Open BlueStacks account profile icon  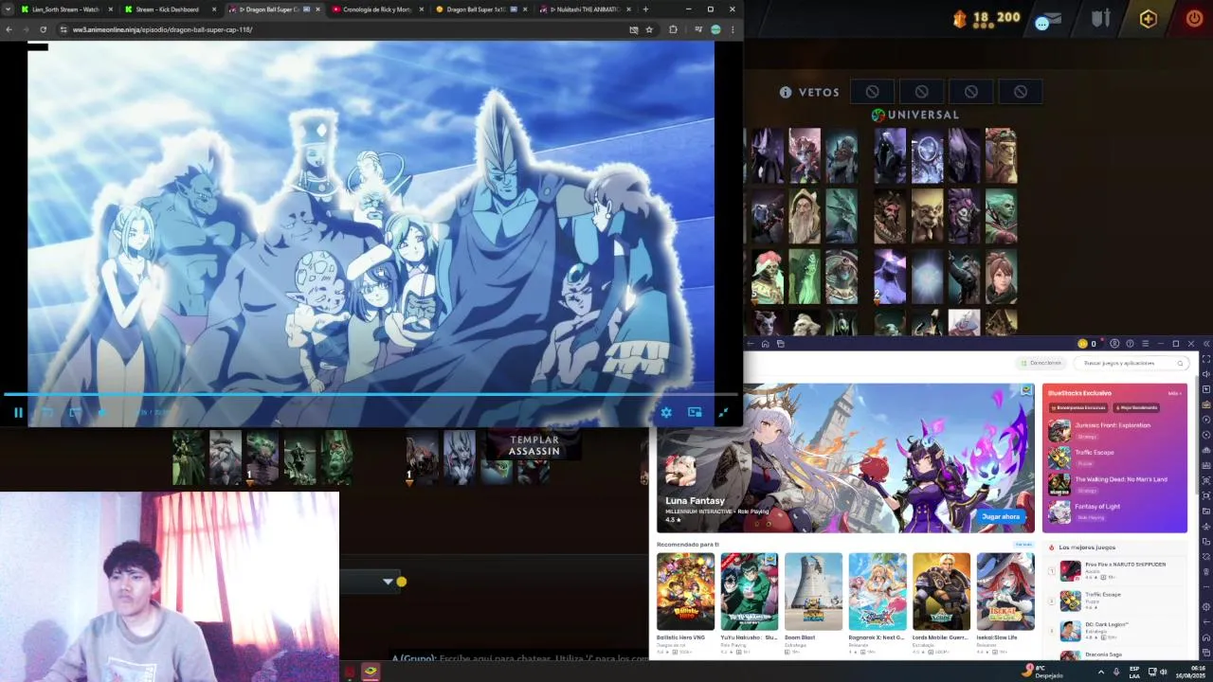tap(1115, 344)
